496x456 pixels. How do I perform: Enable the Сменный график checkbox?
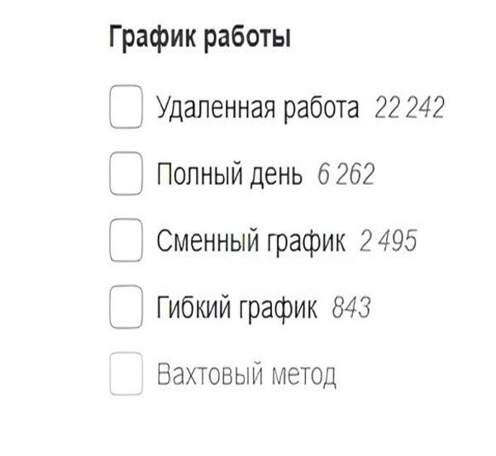pos(126,242)
